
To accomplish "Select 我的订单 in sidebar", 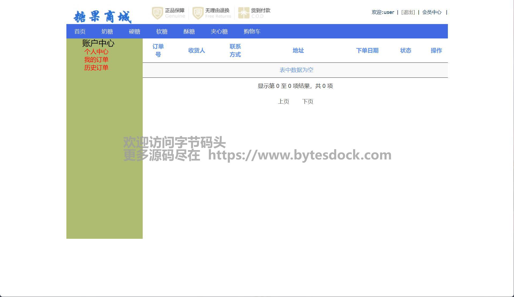I will click(96, 60).
